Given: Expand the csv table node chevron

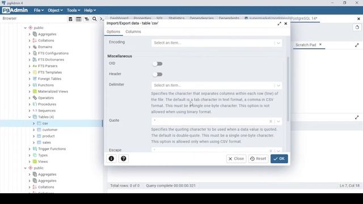Looking at the screenshot, I should [x=34, y=124].
